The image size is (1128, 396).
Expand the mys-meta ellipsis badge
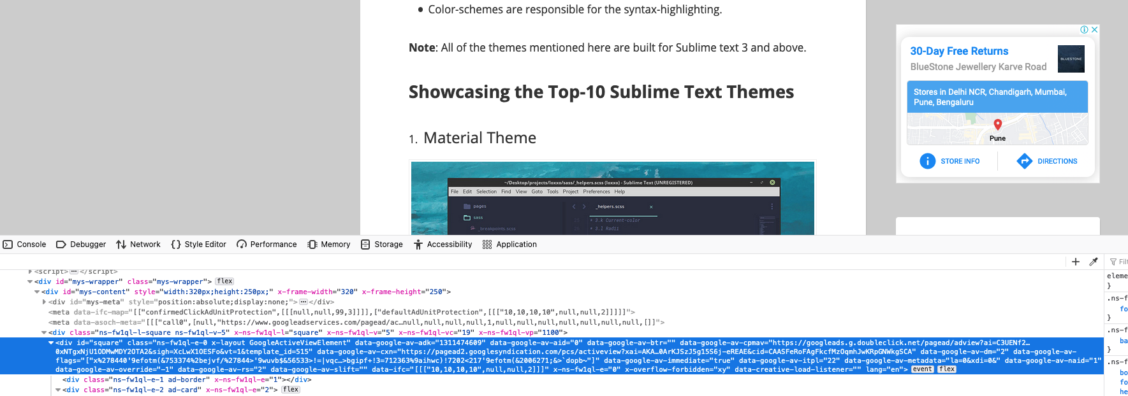pyautogui.click(x=304, y=302)
